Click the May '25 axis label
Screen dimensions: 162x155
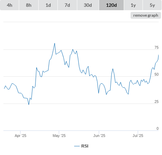(x=59, y=136)
